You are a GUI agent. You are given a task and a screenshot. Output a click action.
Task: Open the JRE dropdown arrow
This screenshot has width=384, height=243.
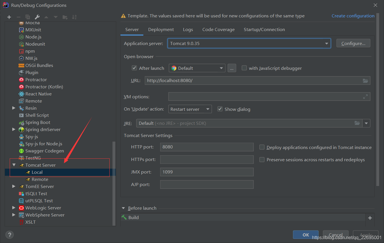pos(366,123)
